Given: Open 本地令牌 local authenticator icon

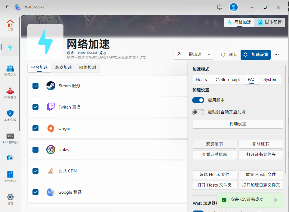Looking at the screenshot, I should pos(10,115).
